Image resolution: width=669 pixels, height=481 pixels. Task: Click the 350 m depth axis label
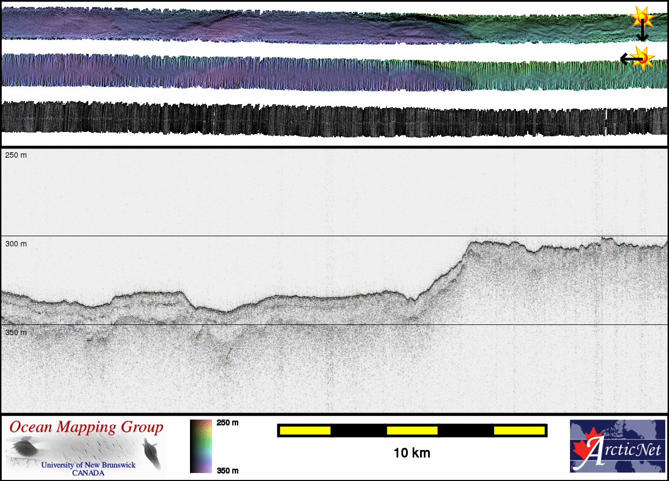16,333
